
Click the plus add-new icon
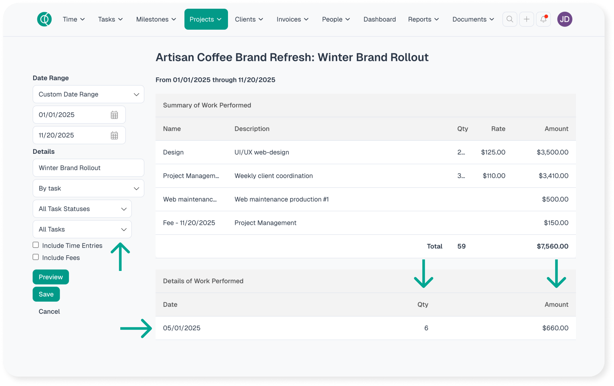(526, 19)
